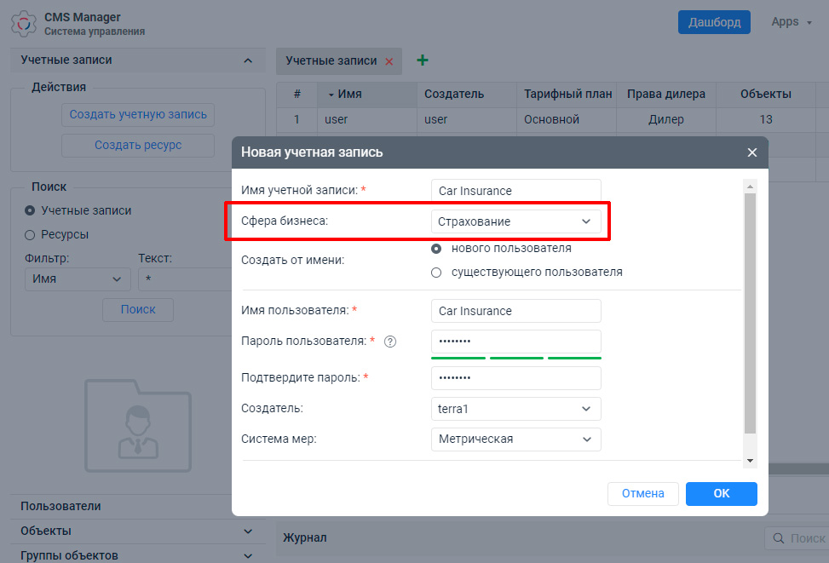Screen dimensions: 829x563
Task: Choose the Ресурсы search radio button
Action: (x=30, y=234)
